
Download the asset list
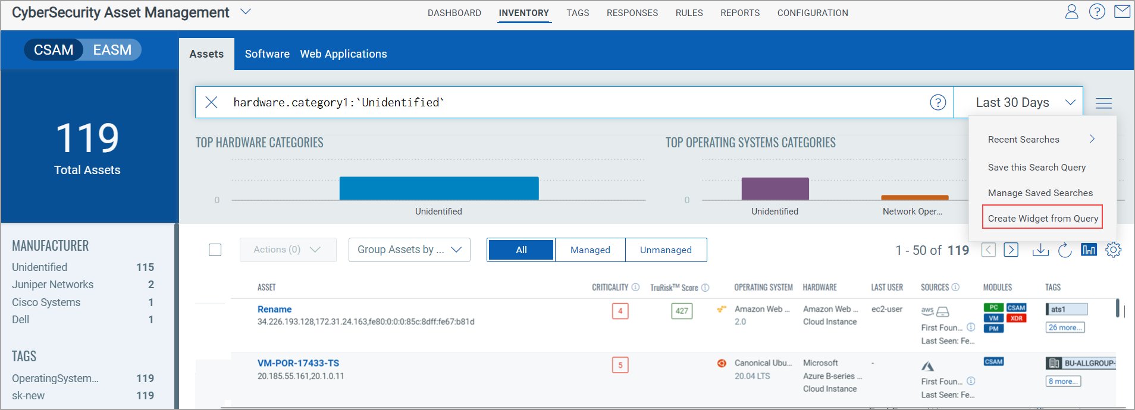pyautogui.click(x=1040, y=250)
